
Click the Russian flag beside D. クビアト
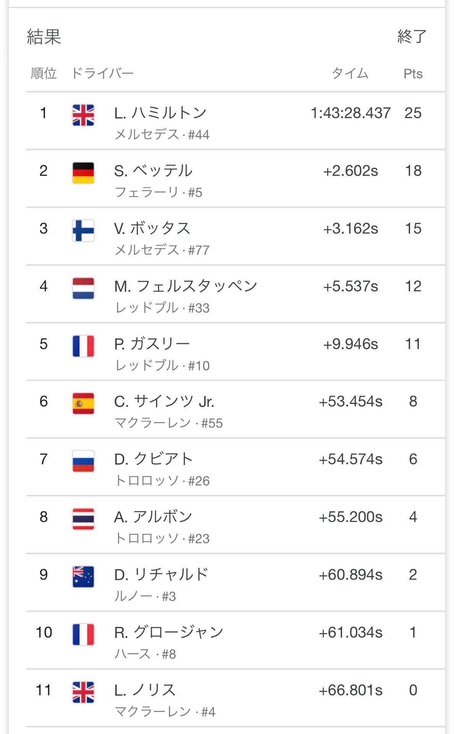(83, 461)
